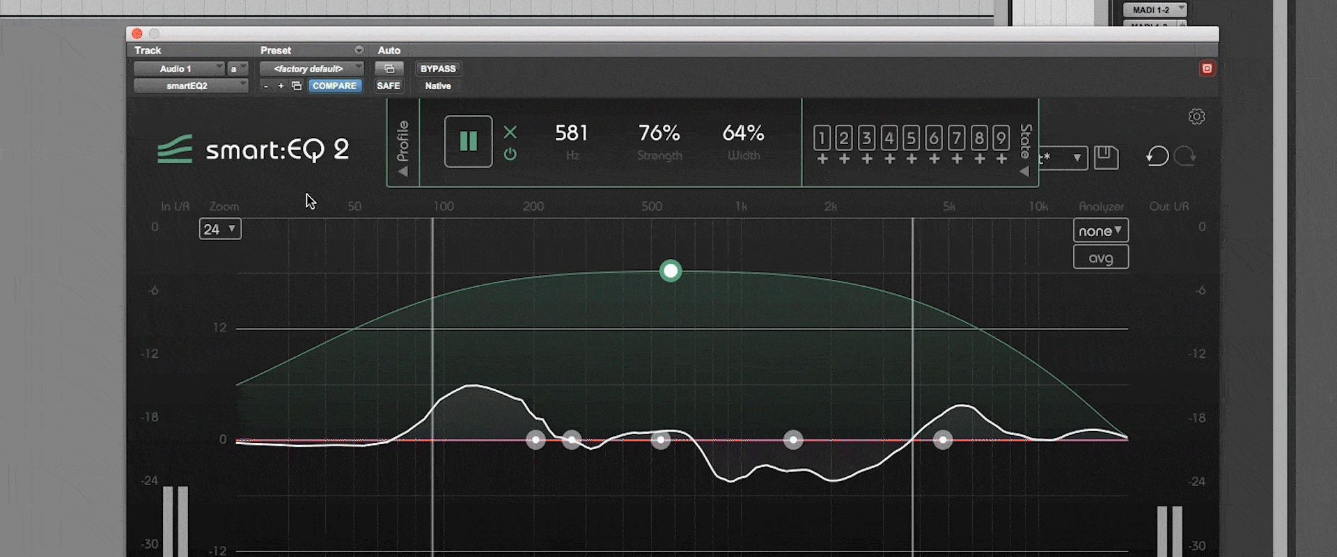Recall state slot 1
1337x557 pixels.
click(x=822, y=138)
